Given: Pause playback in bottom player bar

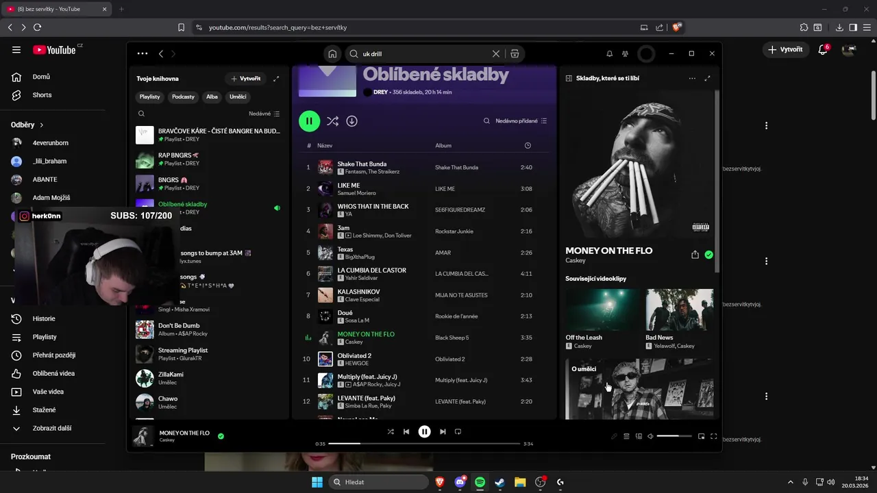Looking at the screenshot, I should (425, 431).
